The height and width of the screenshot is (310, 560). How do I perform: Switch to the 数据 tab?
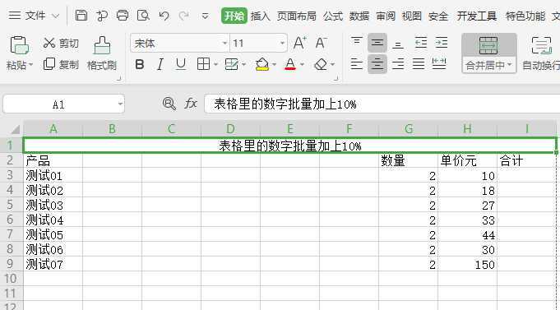click(359, 16)
